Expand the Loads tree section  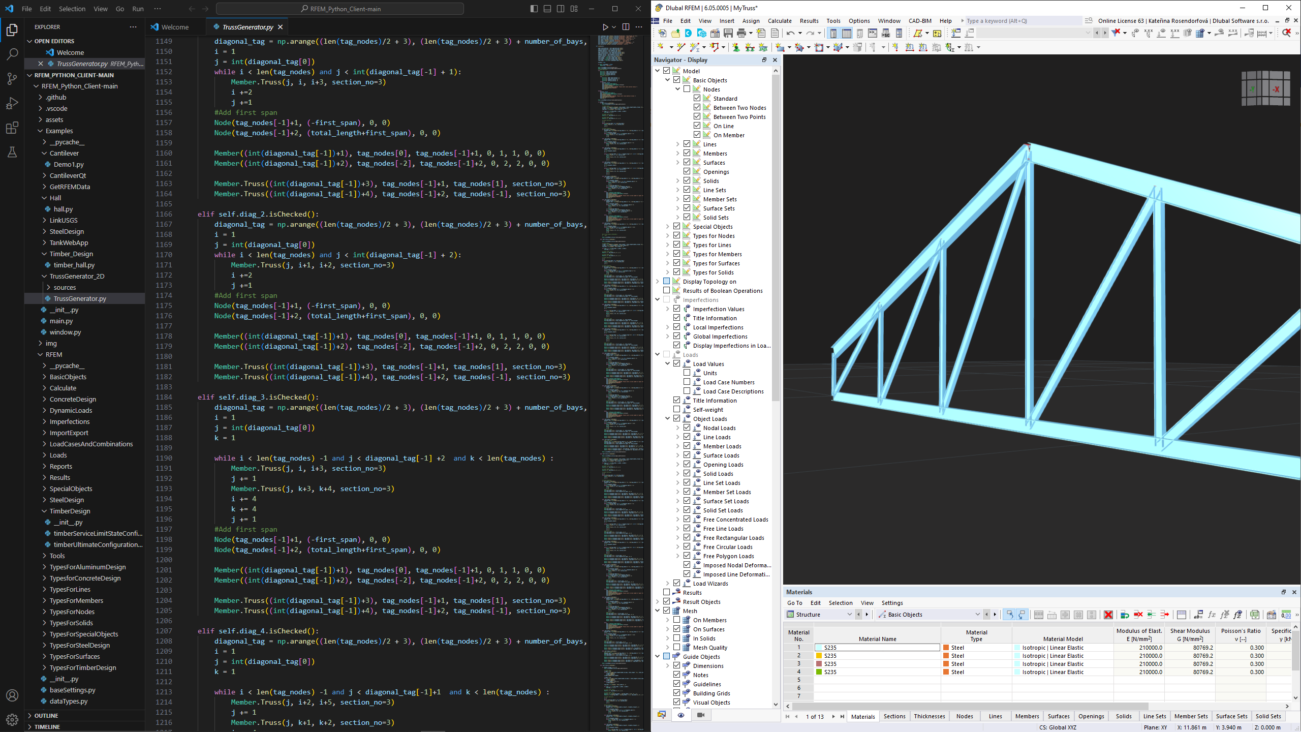[x=658, y=355]
